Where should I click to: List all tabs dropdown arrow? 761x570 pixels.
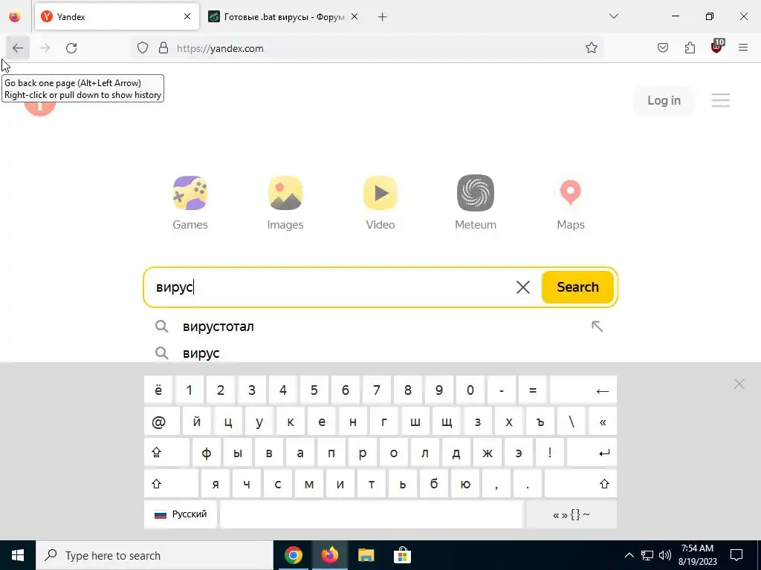coord(613,16)
